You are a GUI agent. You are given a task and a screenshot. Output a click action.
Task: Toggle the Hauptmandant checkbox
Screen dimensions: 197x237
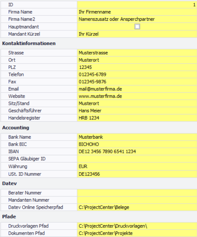coord(137,27)
